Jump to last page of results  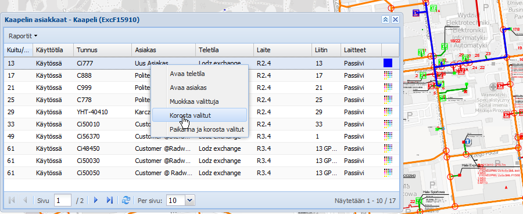point(109,200)
